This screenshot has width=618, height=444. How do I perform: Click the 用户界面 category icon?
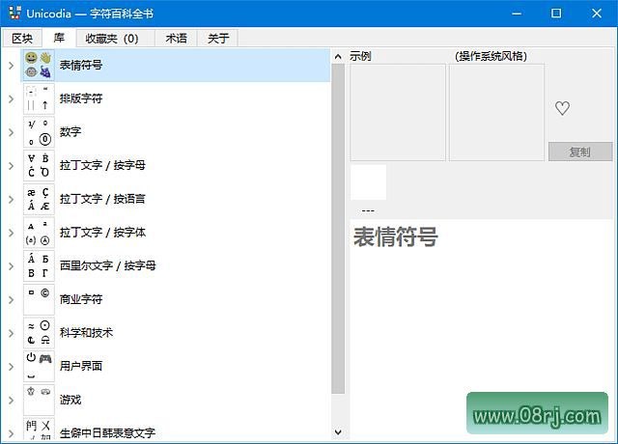[39, 367]
